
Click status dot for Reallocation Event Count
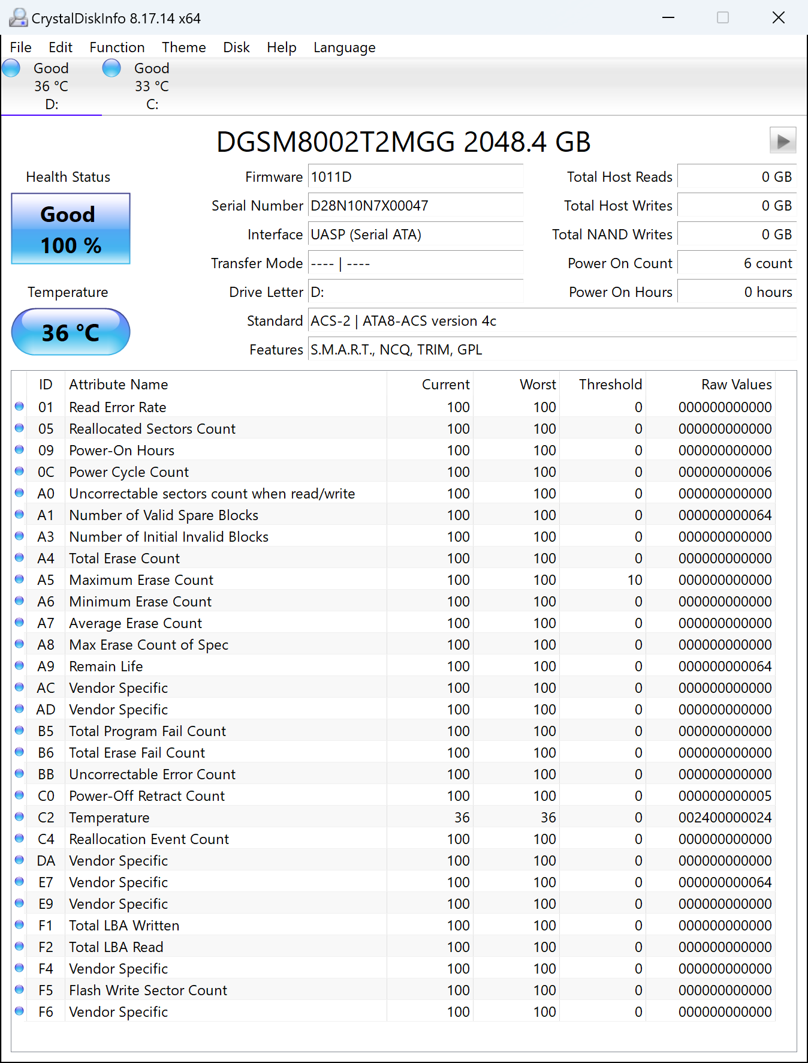point(19,839)
